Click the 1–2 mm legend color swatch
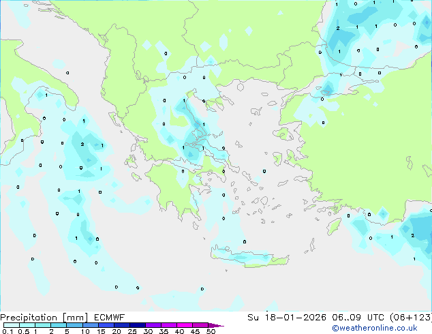Screen dimensions: 432x334 click(43, 325)
